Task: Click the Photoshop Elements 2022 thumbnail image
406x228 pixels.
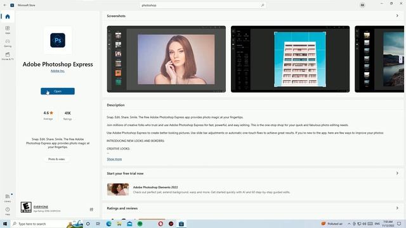Action: point(118,189)
